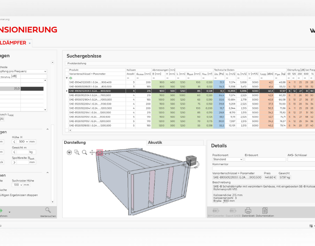Open the Höhe H 500 dropdown
Viewport: 315px width, 246px height.
coord(27,141)
